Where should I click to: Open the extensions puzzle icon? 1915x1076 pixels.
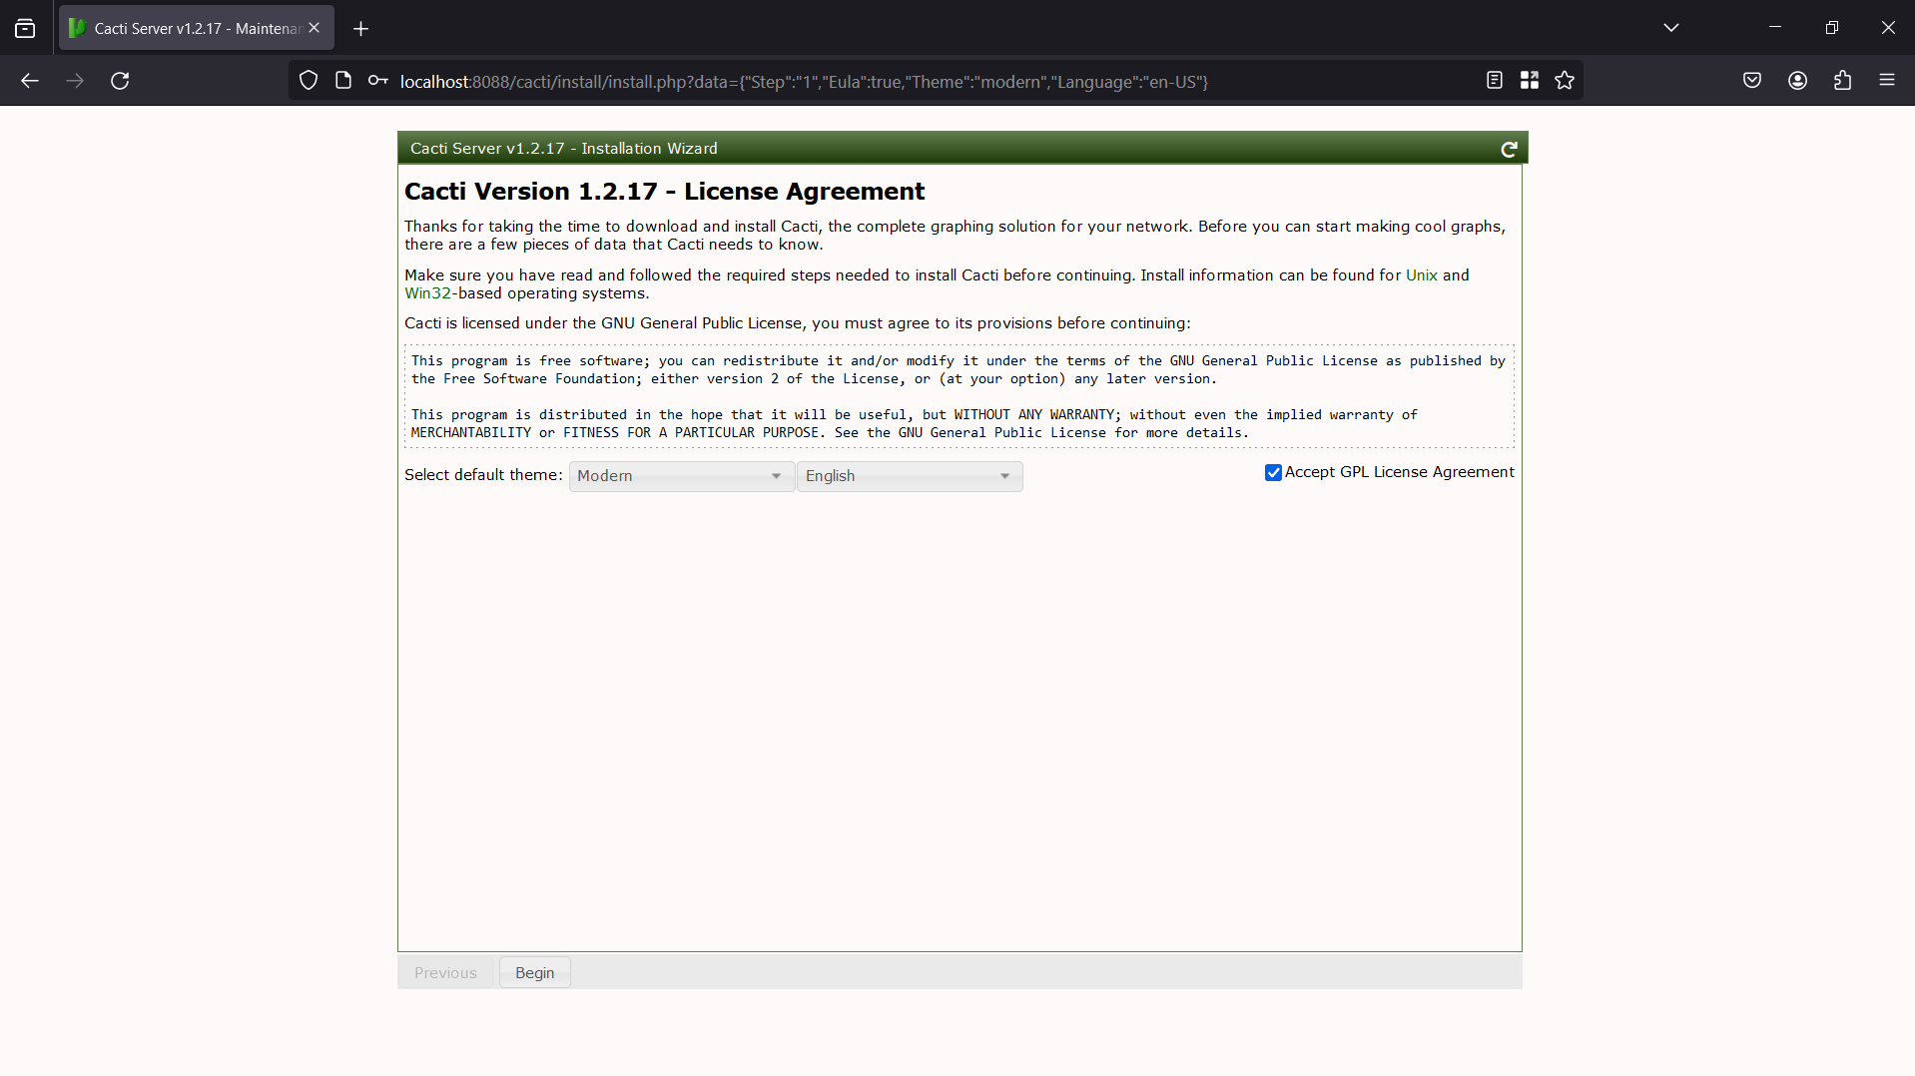tap(1843, 81)
